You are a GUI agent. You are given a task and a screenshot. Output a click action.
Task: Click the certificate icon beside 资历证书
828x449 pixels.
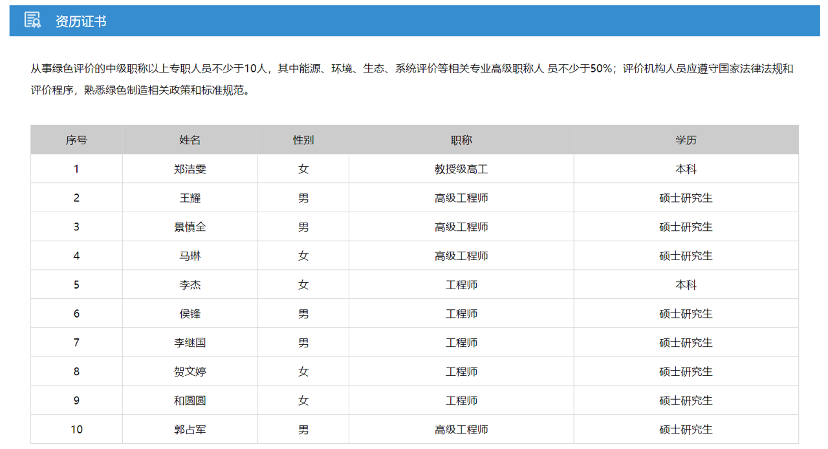point(32,21)
